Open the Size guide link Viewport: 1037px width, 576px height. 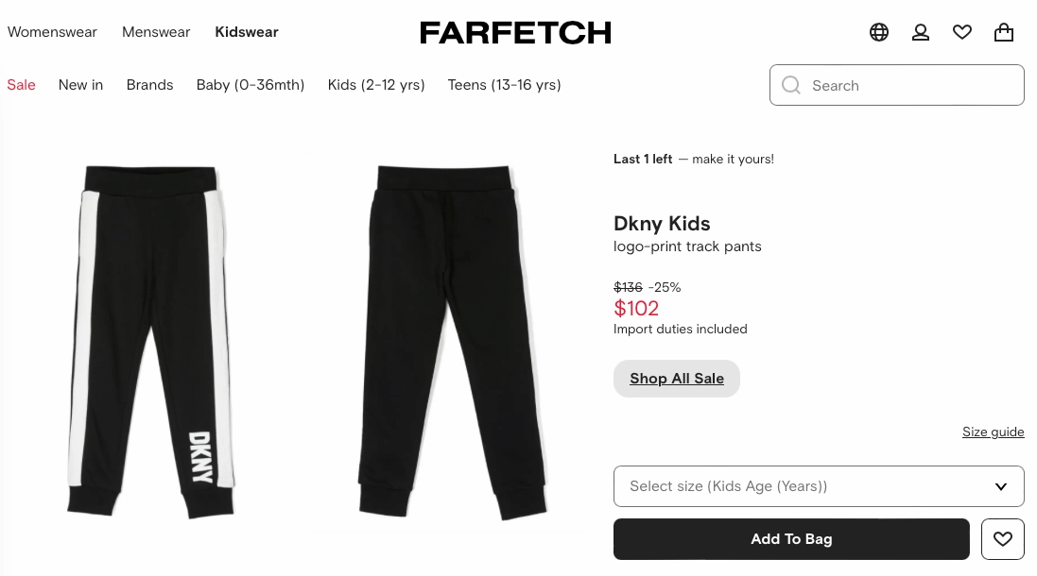pos(994,432)
